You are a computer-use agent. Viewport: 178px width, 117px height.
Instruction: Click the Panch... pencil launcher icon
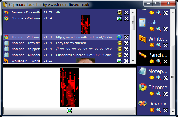[143, 55]
